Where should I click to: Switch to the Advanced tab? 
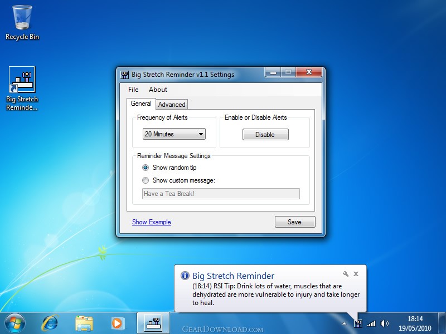pyautogui.click(x=172, y=105)
